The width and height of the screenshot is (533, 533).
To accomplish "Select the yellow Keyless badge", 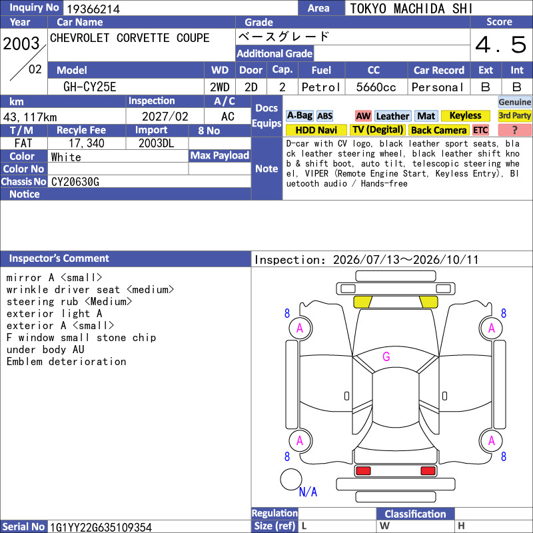I will (465, 116).
